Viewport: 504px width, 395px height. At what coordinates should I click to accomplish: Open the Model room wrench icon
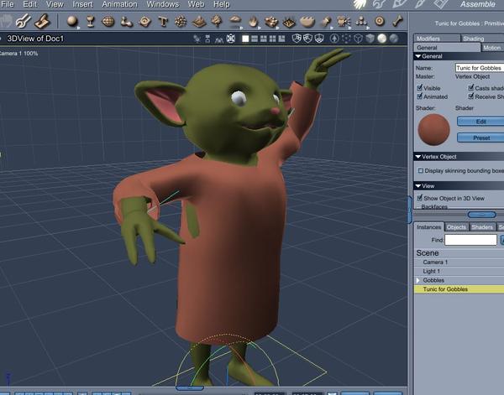380,4
